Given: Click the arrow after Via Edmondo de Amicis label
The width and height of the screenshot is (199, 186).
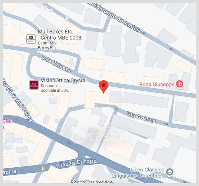Looking at the screenshot, I should (144, 33).
